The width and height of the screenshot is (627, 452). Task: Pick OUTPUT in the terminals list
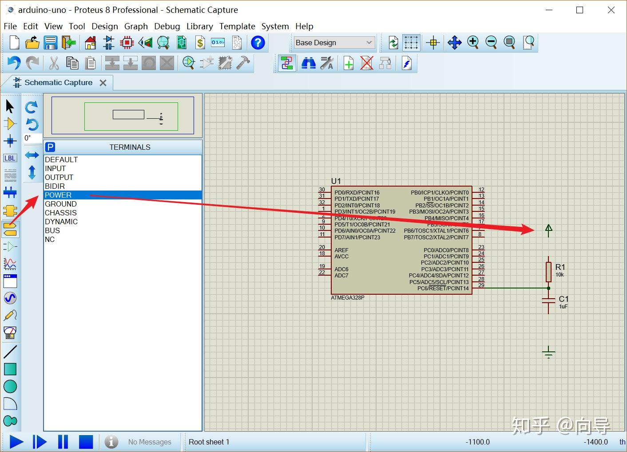click(x=59, y=177)
